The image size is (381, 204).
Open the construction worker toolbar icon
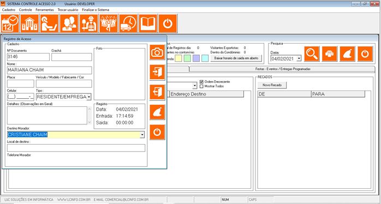[x=89, y=23]
